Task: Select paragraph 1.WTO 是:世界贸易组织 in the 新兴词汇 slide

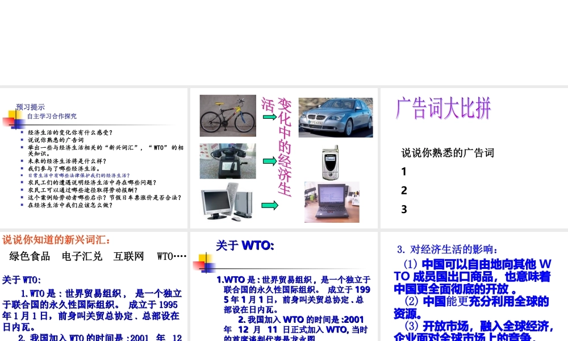Action: pos(92,310)
